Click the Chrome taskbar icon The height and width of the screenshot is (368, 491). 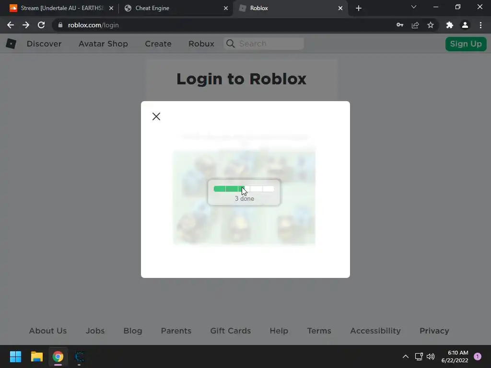[x=58, y=356]
